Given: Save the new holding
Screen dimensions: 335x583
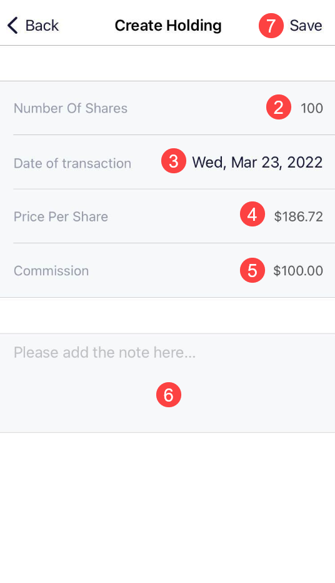Looking at the screenshot, I should [x=306, y=26].
